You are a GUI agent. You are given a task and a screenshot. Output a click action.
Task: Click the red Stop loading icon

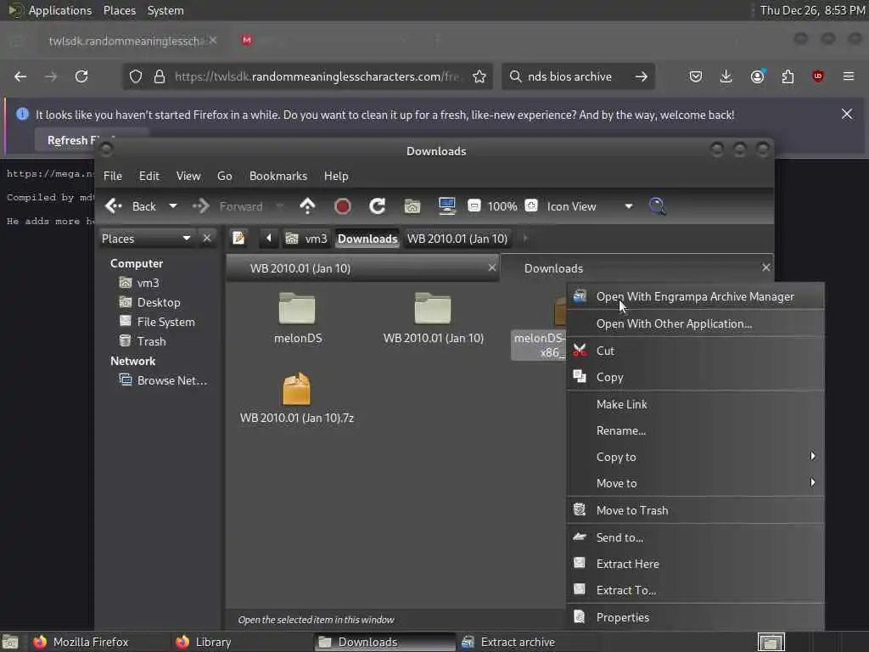pyautogui.click(x=343, y=206)
